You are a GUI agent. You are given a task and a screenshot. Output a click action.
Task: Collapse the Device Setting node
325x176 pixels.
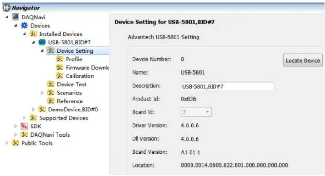(42, 51)
